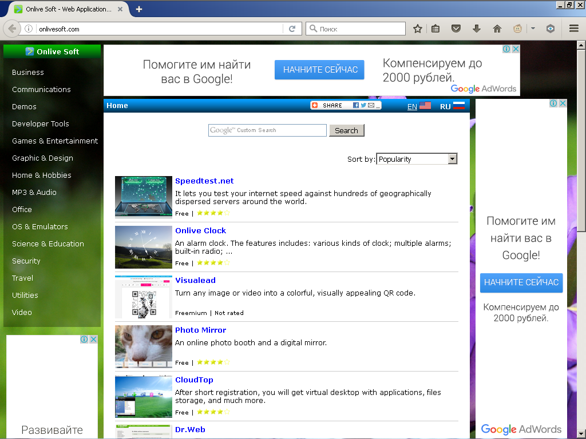This screenshot has width=586, height=439.
Task: Click the Onlive Clock thumbnail image
Action: pos(144,247)
